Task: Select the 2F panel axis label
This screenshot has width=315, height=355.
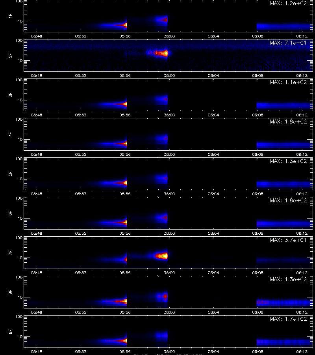Action: 10,56
